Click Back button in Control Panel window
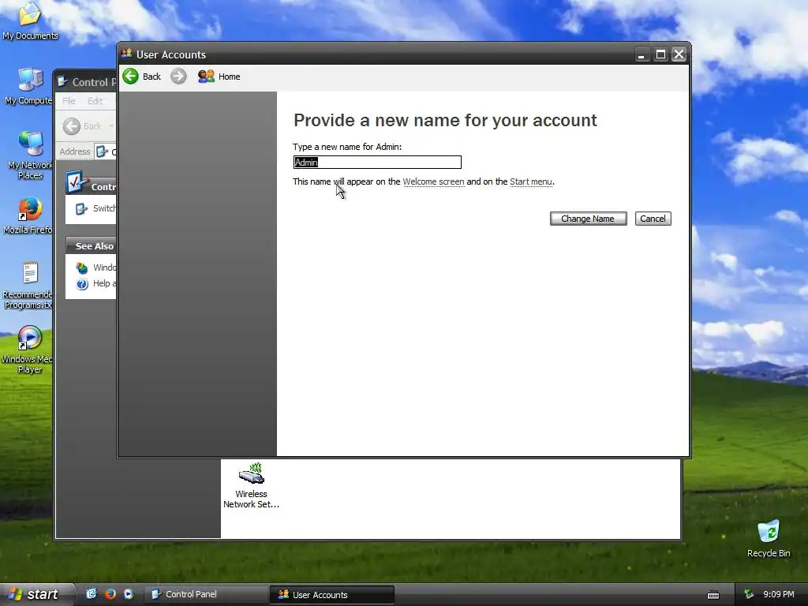This screenshot has width=808, height=606. (x=82, y=126)
